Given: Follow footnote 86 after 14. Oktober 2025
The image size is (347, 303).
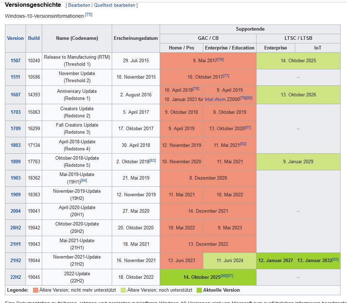Looking at the screenshot, I should [224, 276].
